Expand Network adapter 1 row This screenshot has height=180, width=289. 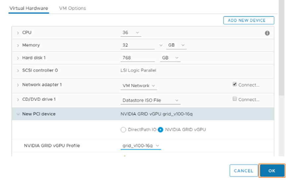pos(18,85)
